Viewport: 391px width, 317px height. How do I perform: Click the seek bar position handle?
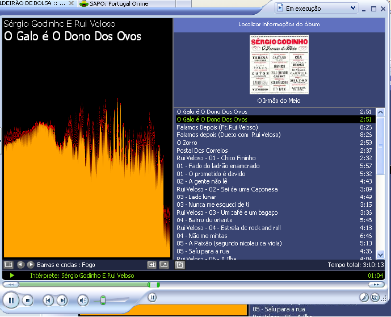point(150,284)
